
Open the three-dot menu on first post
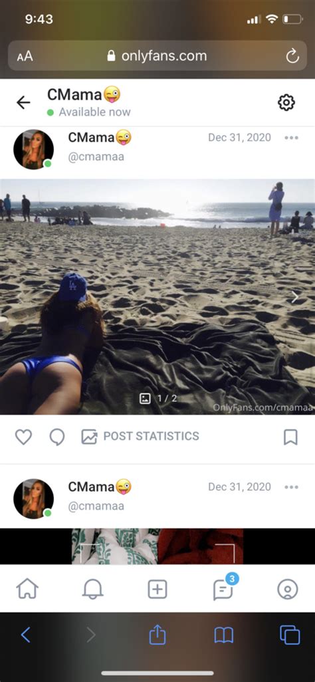(x=291, y=138)
